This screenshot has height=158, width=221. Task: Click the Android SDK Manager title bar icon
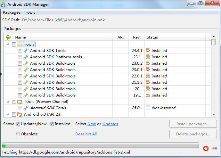tap(3, 4)
